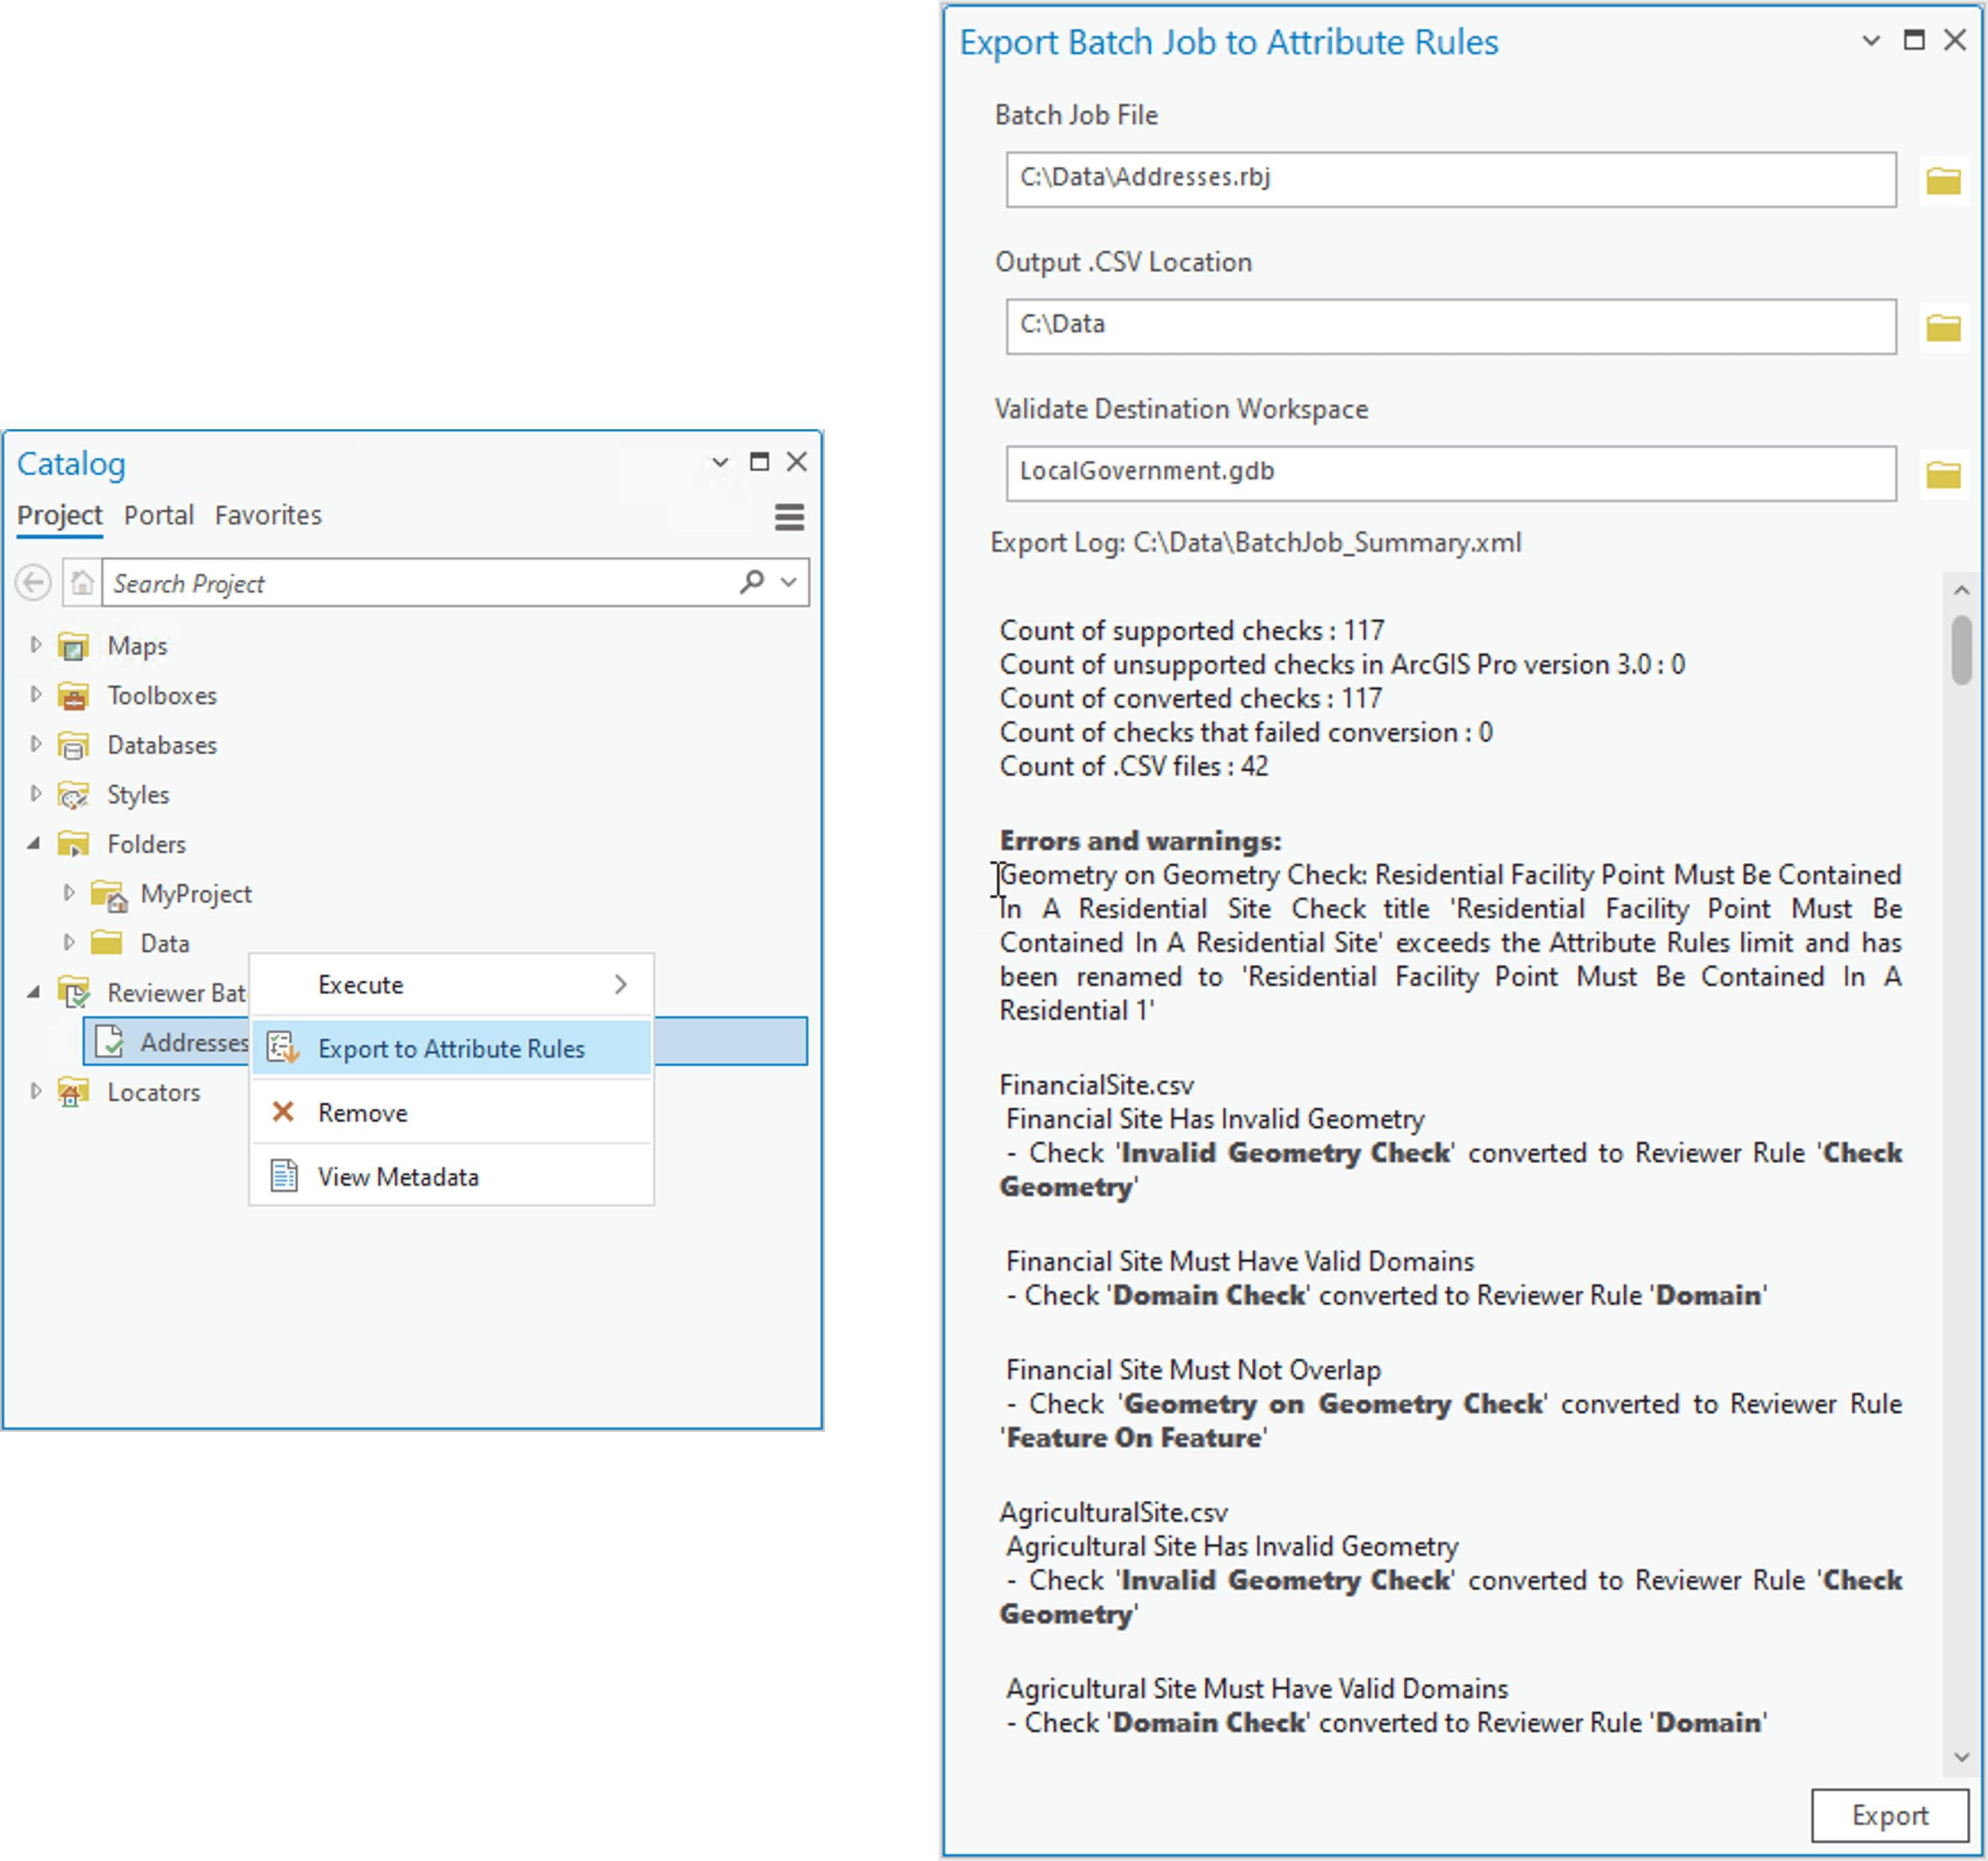Close the Catalog pane

[797, 461]
